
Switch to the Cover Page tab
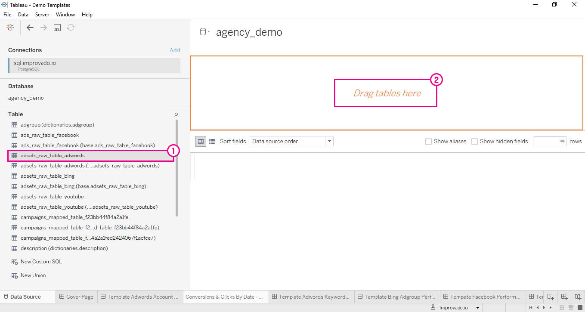[x=76, y=297]
